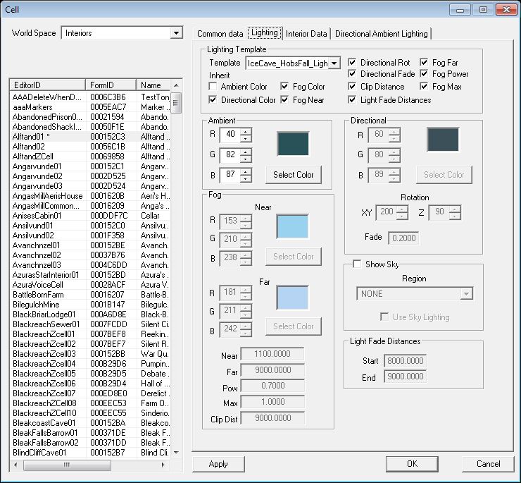Select the Avanchnzel03 cell row
The image size is (521, 483).
tap(90, 265)
